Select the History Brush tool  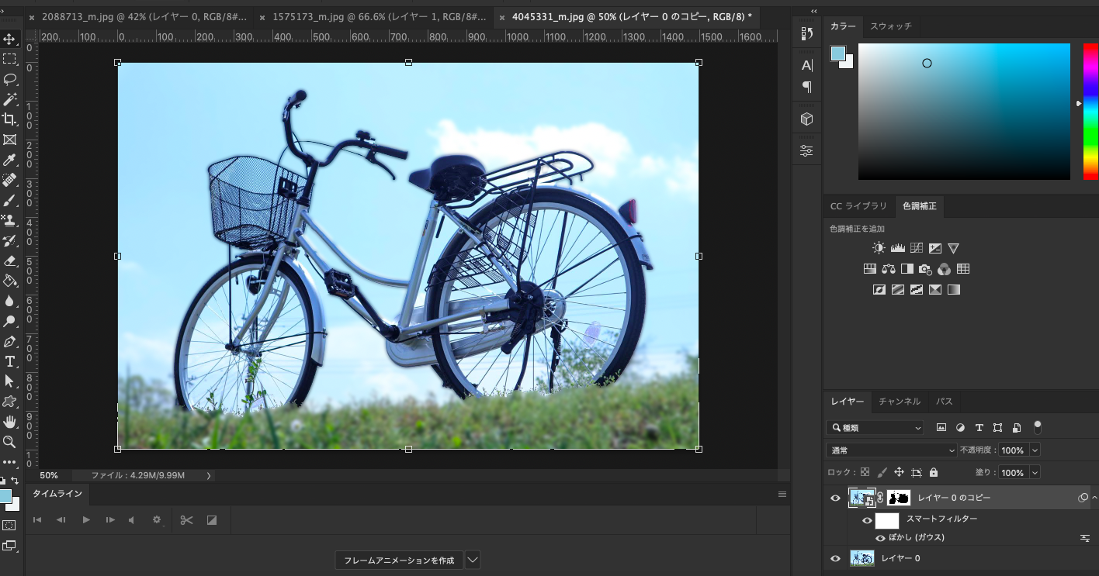[9, 240]
